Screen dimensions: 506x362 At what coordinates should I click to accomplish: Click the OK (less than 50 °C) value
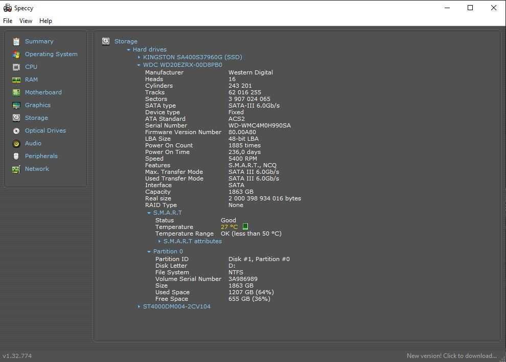click(x=251, y=234)
